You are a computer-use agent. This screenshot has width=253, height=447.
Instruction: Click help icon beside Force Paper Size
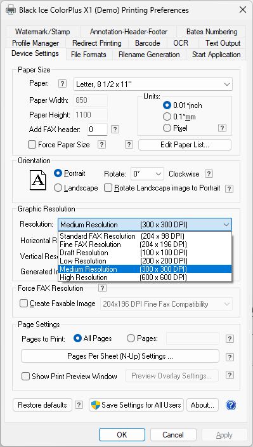tap(101, 145)
